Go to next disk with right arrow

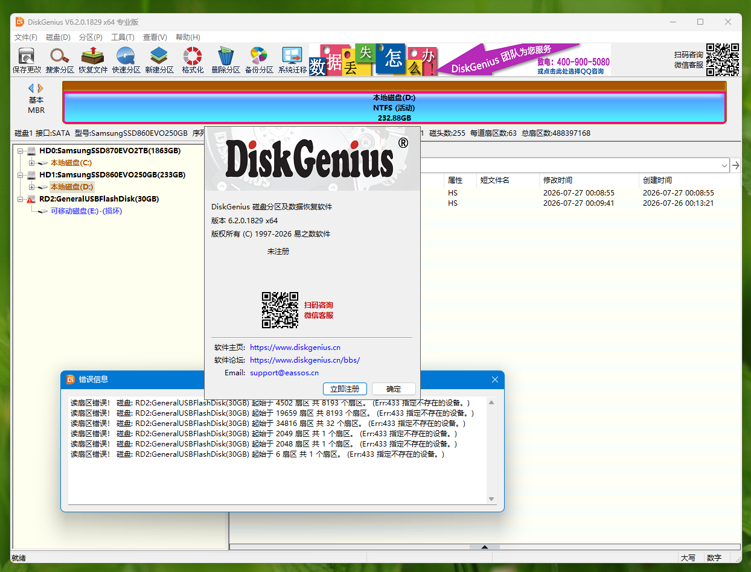click(x=40, y=88)
